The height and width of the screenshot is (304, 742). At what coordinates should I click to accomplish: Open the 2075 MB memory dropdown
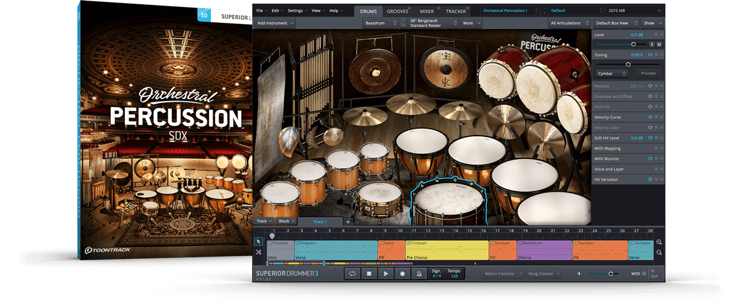[x=634, y=10]
